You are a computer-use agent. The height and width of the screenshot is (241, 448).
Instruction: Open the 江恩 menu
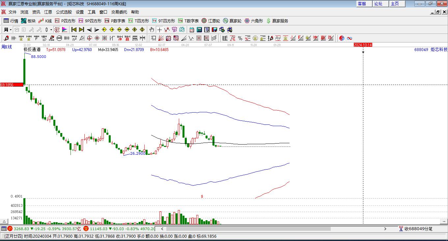(x=48, y=12)
